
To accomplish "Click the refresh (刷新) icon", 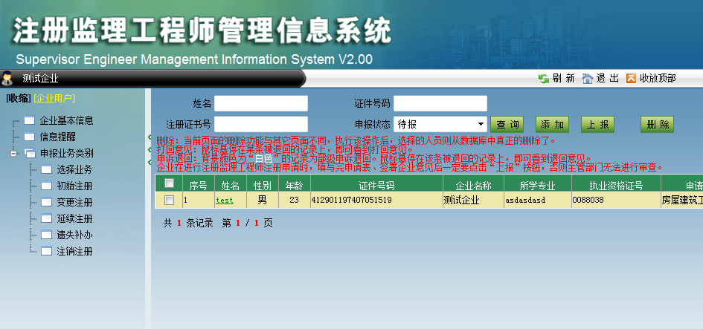I will [x=544, y=78].
